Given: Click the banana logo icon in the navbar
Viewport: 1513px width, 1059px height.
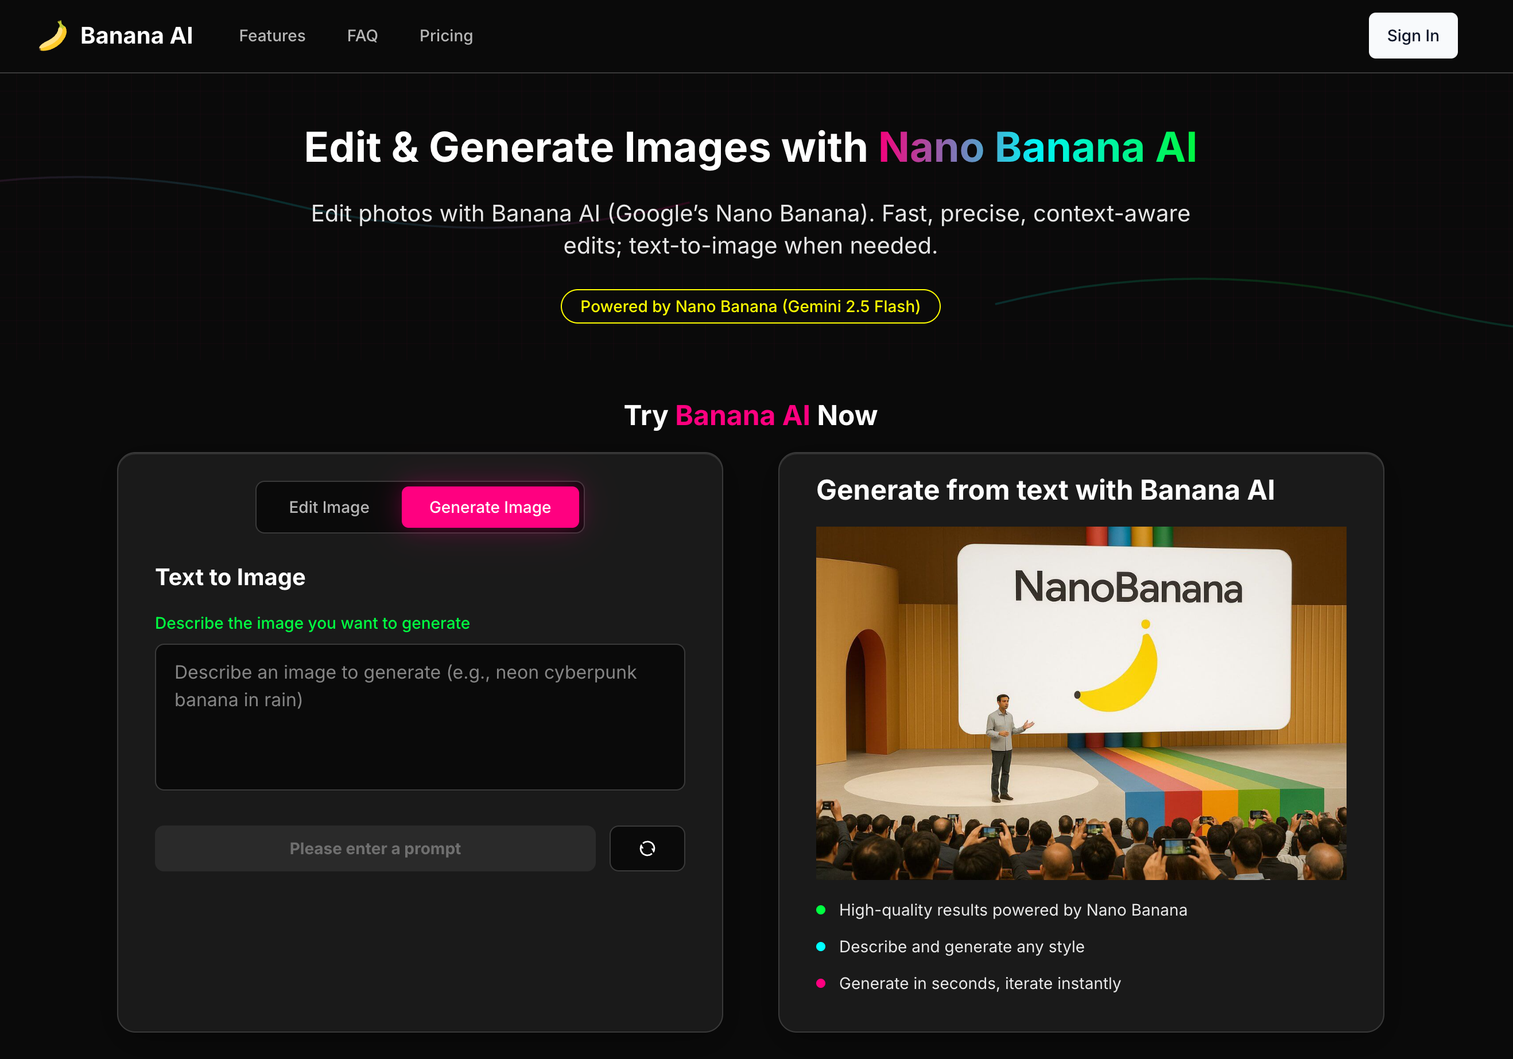Looking at the screenshot, I should coord(53,36).
